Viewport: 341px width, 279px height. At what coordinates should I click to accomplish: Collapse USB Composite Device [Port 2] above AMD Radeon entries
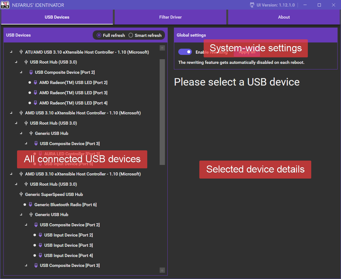point(21,72)
